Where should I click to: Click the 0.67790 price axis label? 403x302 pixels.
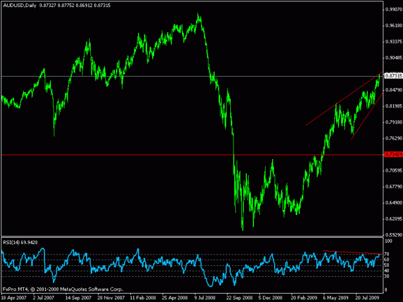click(x=394, y=187)
